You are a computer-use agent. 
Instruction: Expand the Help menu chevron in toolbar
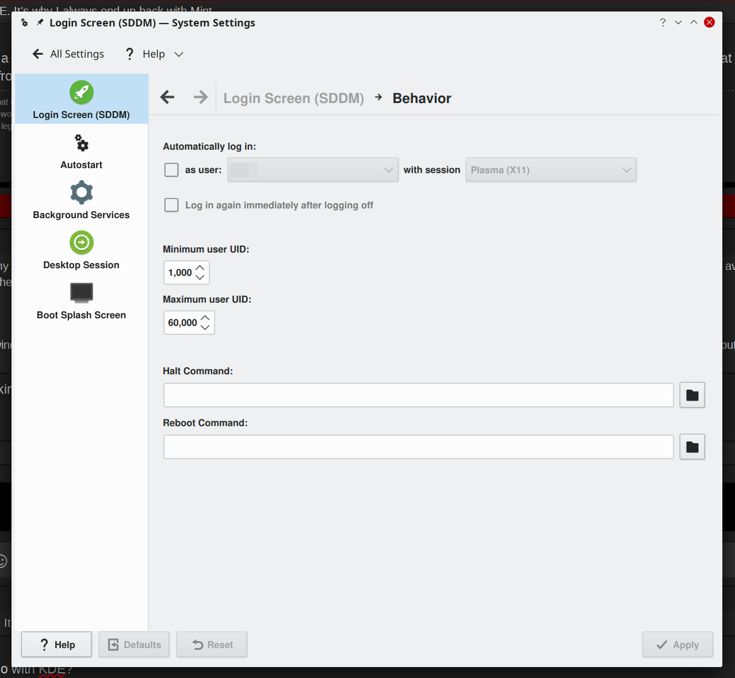[179, 54]
